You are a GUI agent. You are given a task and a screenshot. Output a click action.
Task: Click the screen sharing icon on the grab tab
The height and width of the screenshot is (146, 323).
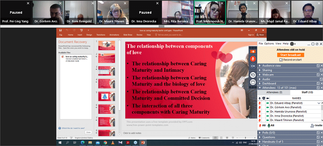253,75
